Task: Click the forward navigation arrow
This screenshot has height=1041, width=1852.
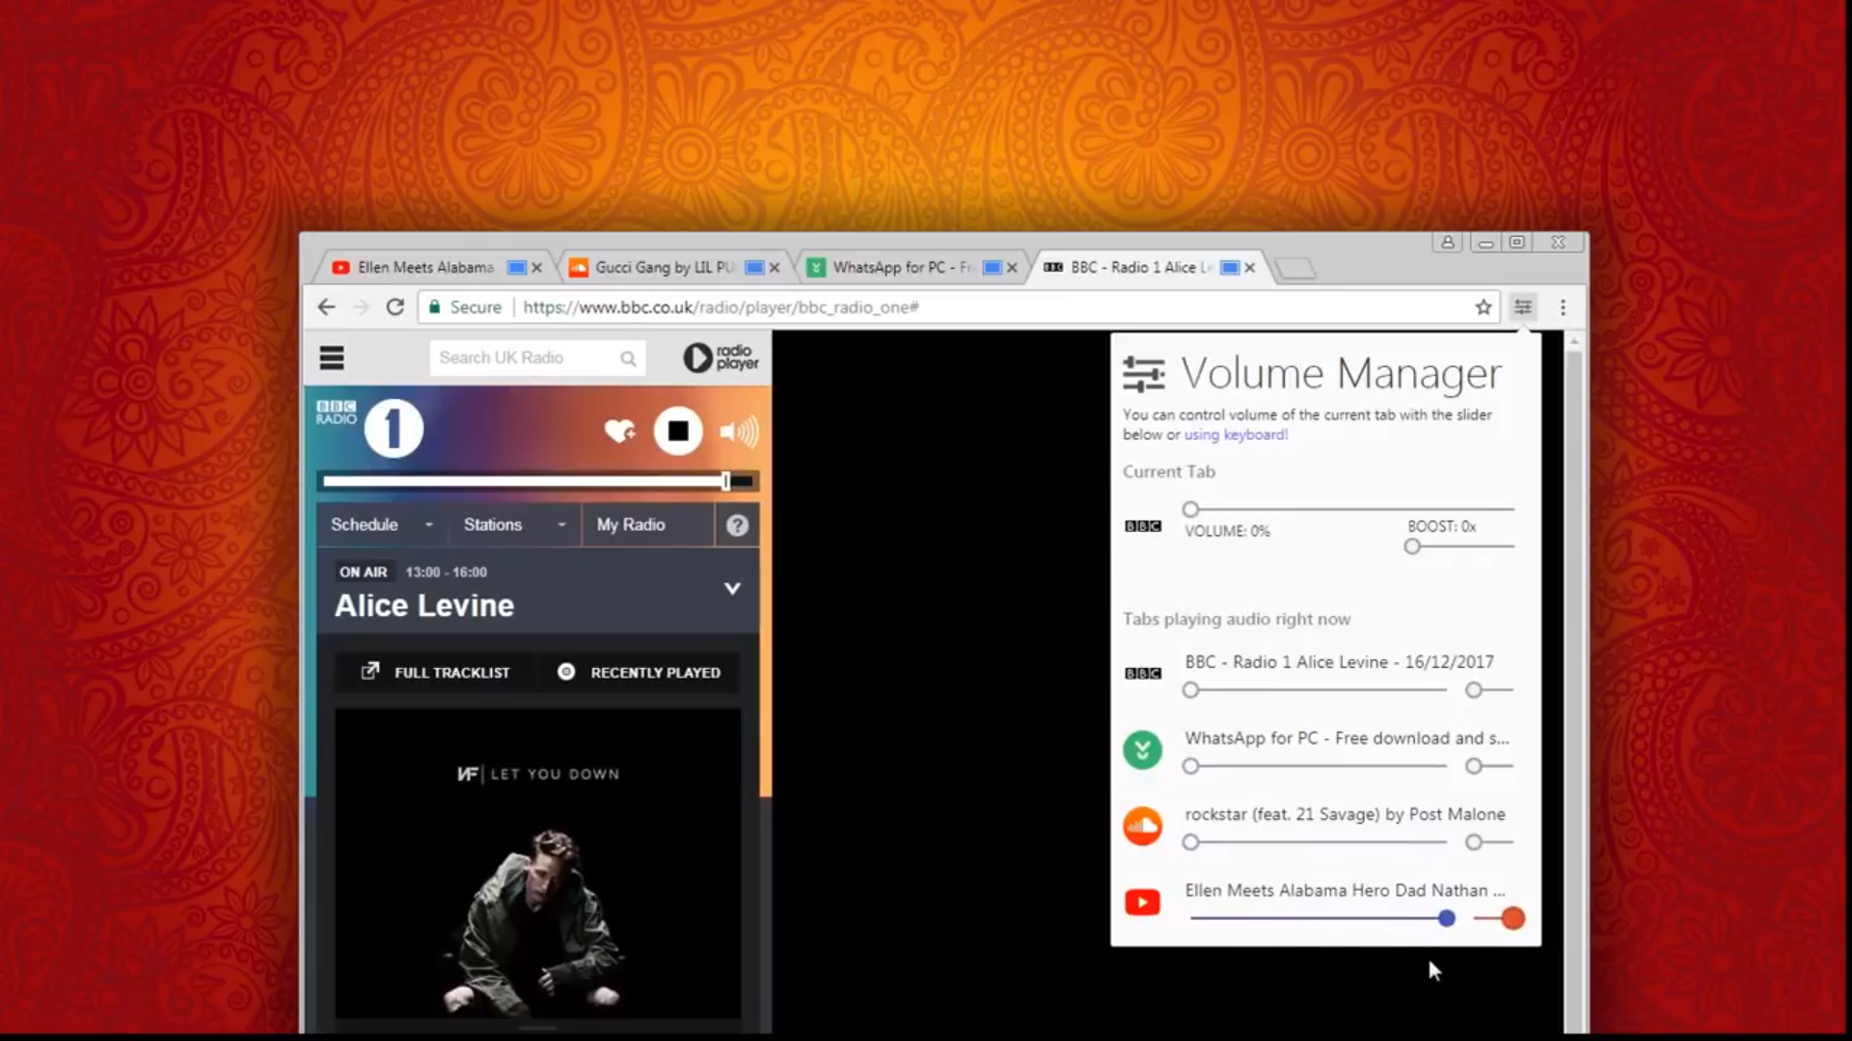Action: 361,307
